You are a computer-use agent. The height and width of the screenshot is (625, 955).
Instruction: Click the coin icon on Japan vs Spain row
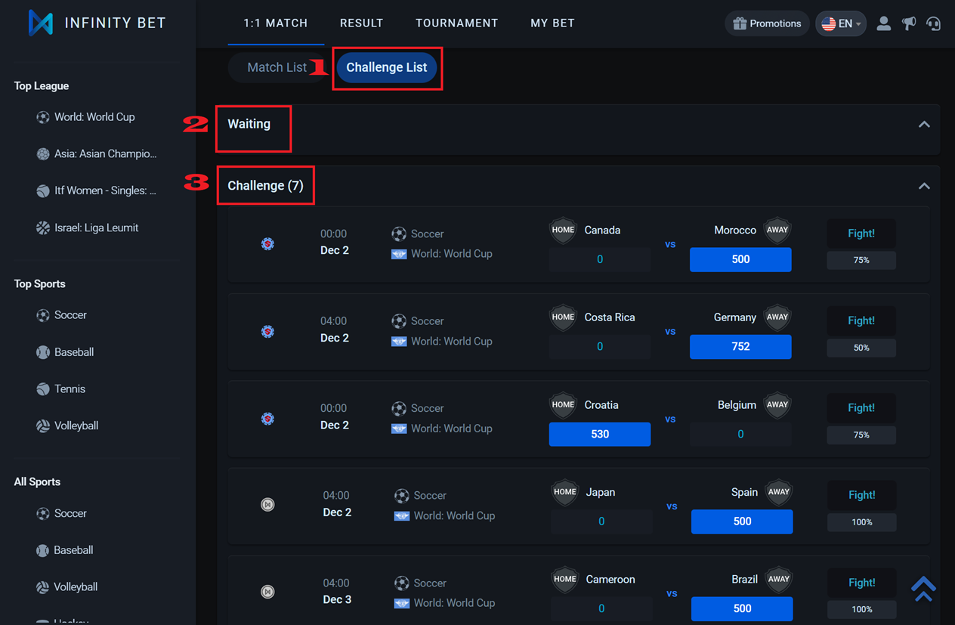(x=267, y=505)
